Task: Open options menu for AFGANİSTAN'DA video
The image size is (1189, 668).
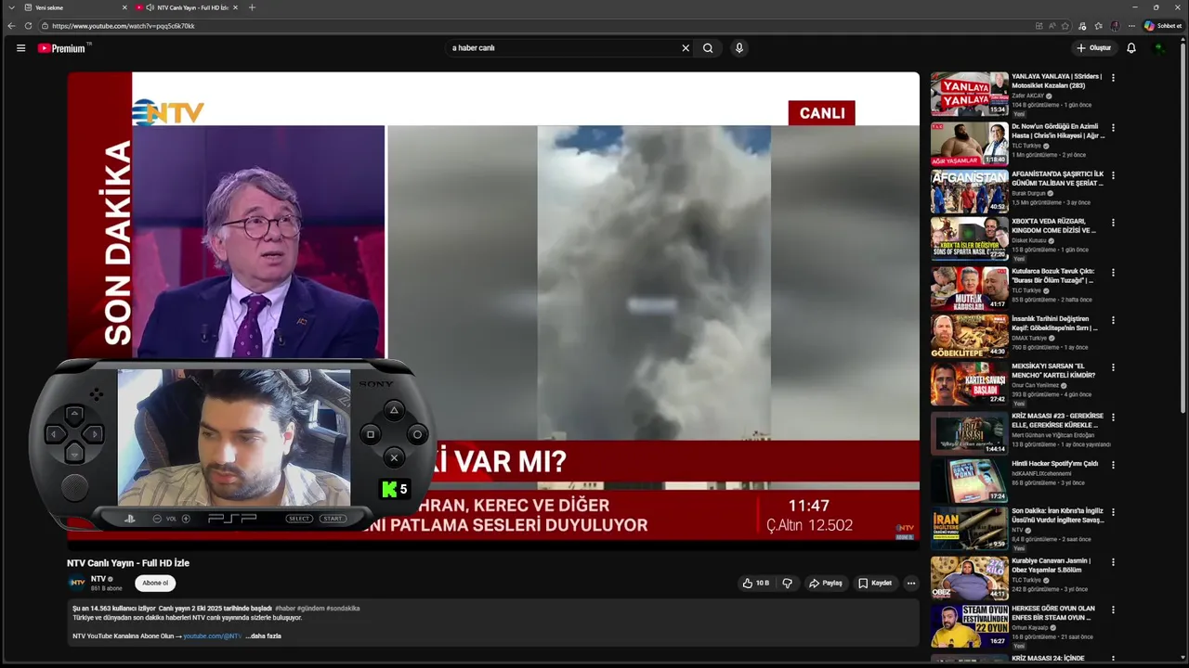Action: (x=1113, y=175)
